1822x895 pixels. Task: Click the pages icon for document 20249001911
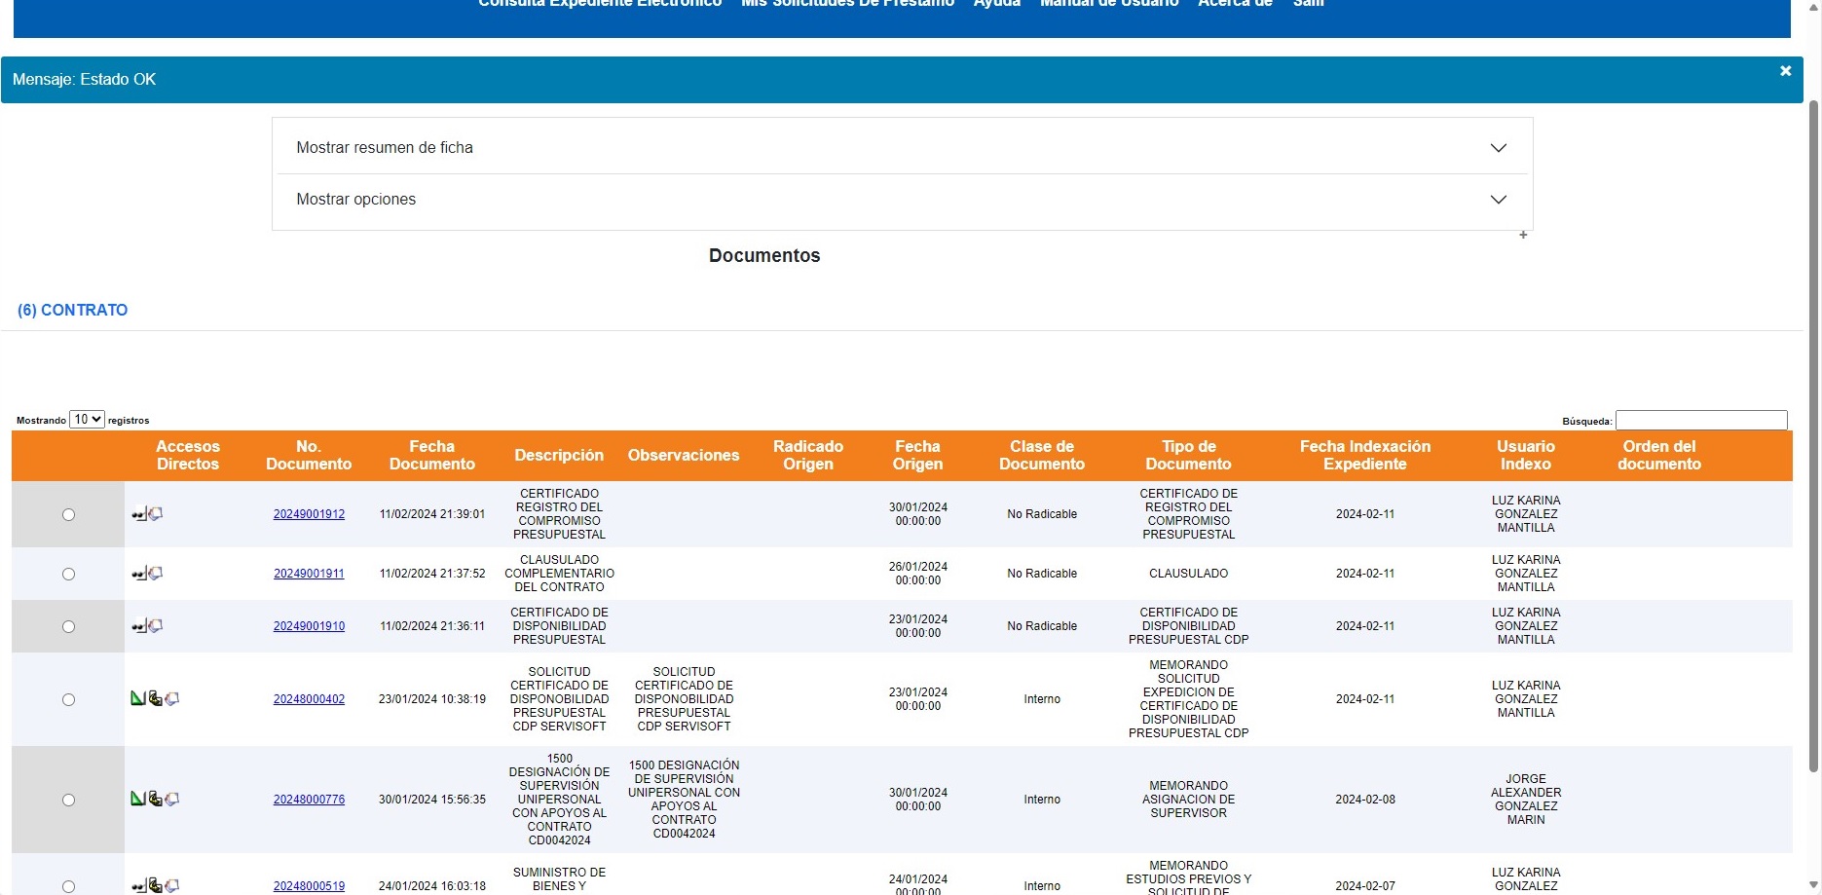click(x=156, y=574)
